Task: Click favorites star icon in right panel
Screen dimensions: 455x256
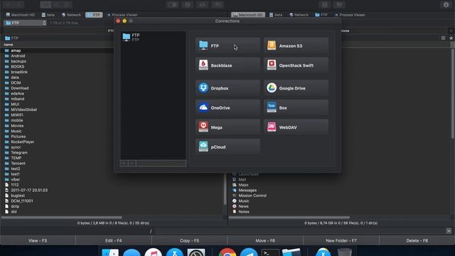Action: [x=451, y=38]
